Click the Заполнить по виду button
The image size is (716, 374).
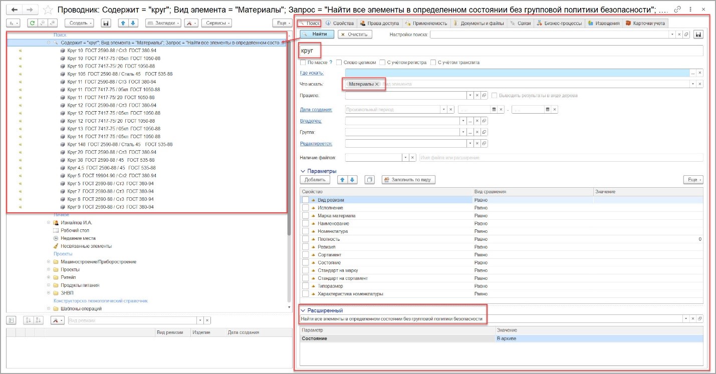[408, 180]
